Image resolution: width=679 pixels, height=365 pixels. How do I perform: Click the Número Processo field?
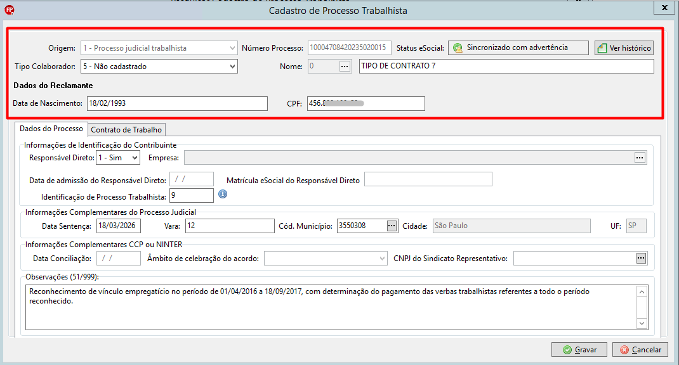350,48
